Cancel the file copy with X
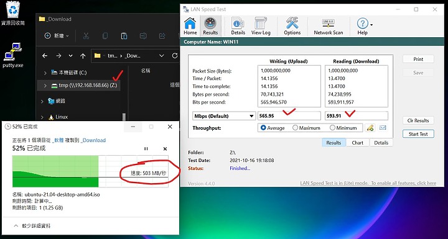Viewport: 448px width, 239px height. click(x=165, y=148)
